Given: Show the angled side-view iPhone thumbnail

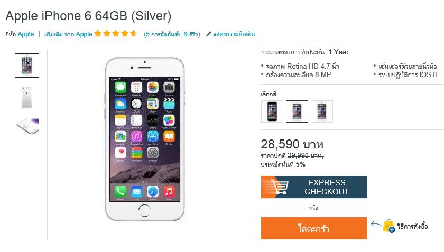Looking at the screenshot, I should (x=27, y=126).
